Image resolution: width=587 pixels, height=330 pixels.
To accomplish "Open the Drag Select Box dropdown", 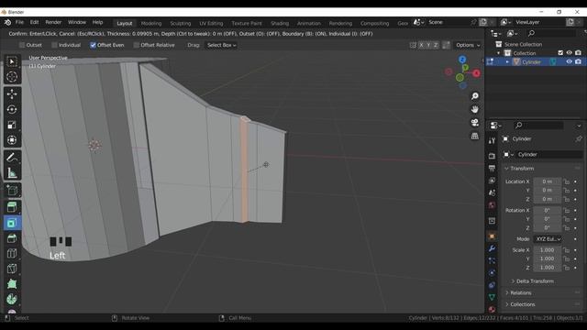I will pyautogui.click(x=221, y=45).
